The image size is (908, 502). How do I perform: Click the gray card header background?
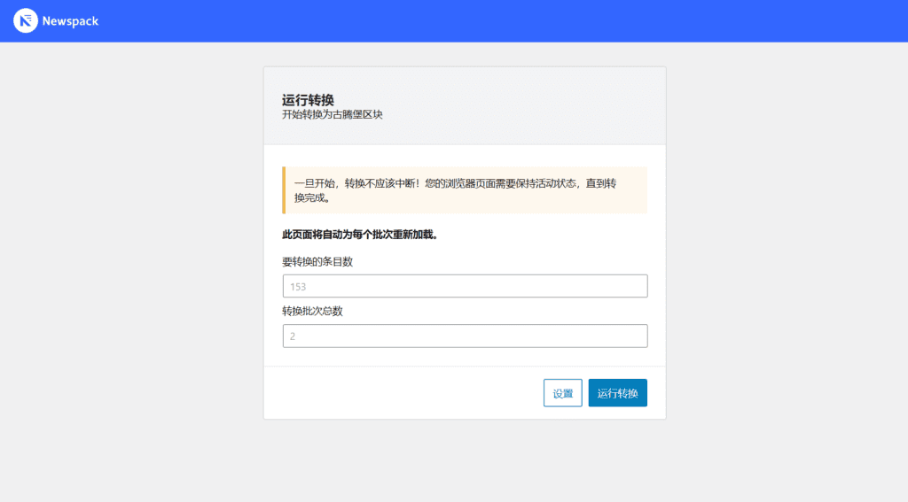pyautogui.click(x=532, y=106)
